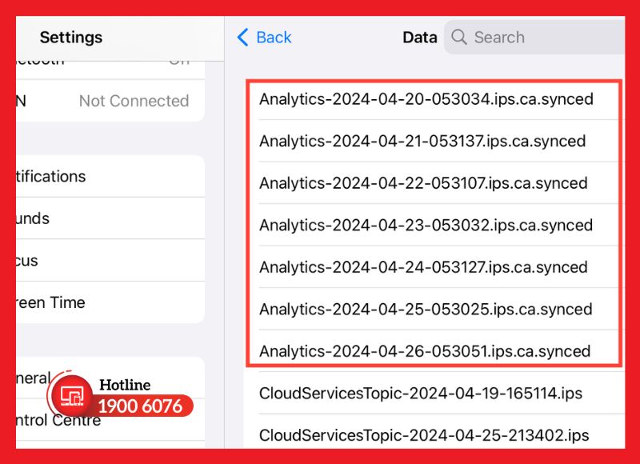Tap the Back chevron arrow
640x464 pixels.
point(243,38)
